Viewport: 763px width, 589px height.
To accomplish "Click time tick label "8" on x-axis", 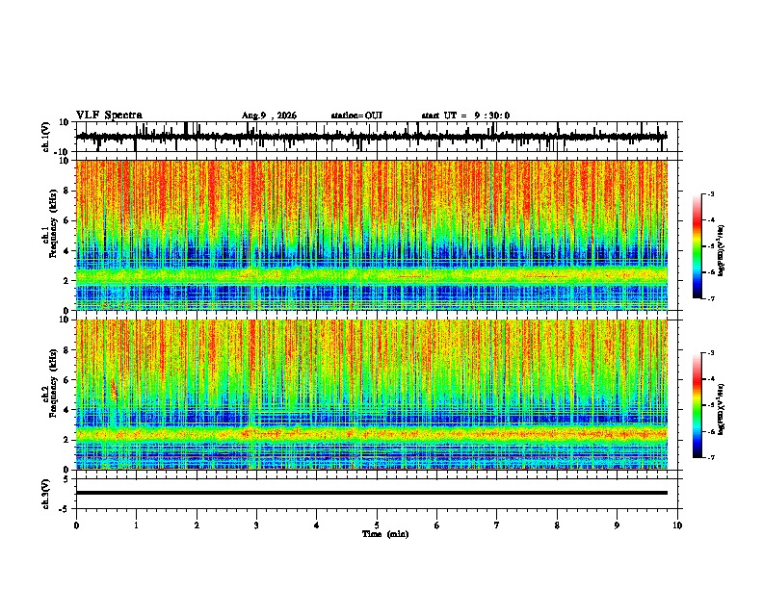I will [x=557, y=525].
